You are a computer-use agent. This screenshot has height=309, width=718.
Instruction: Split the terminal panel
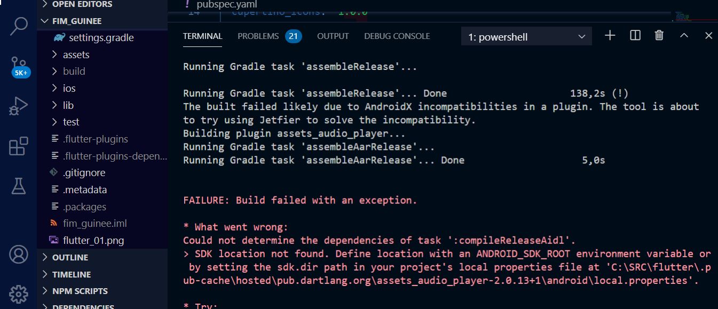click(634, 35)
